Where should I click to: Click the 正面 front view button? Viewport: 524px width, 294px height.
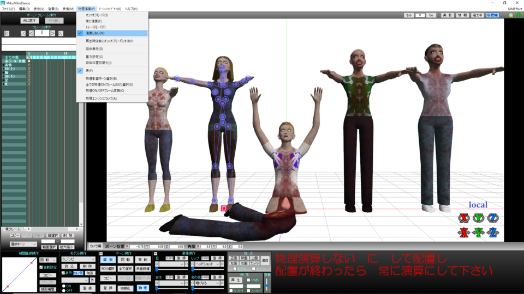point(233,258)
